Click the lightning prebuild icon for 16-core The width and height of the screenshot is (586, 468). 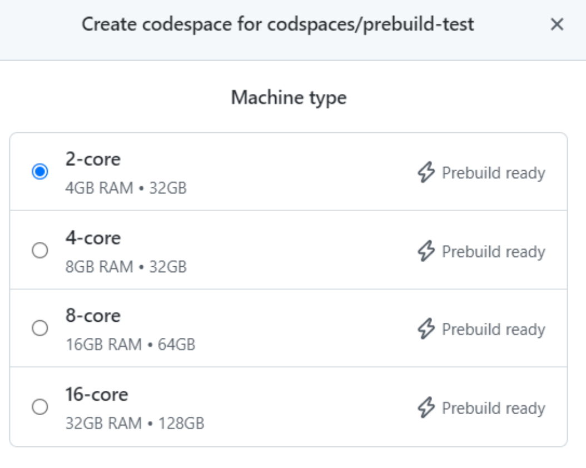tap(425, 408)
